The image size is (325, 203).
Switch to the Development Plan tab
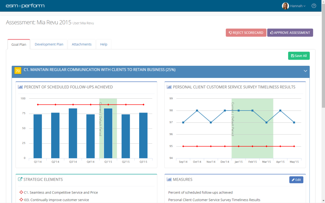point(49,44)
